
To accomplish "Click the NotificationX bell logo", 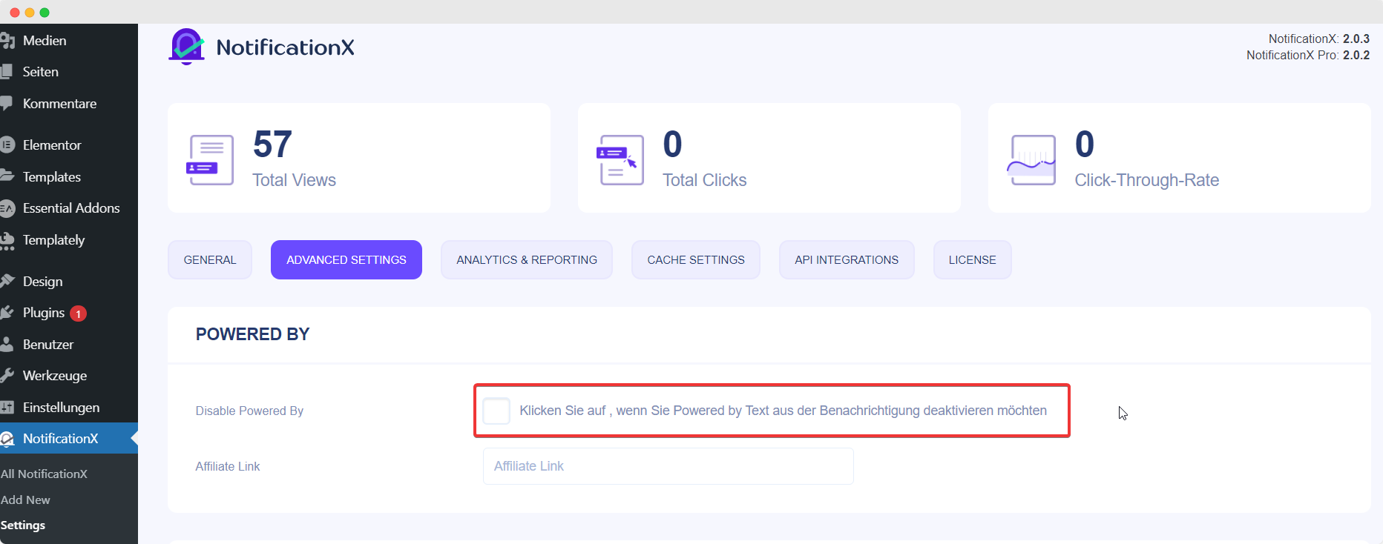I will [187, 47].
